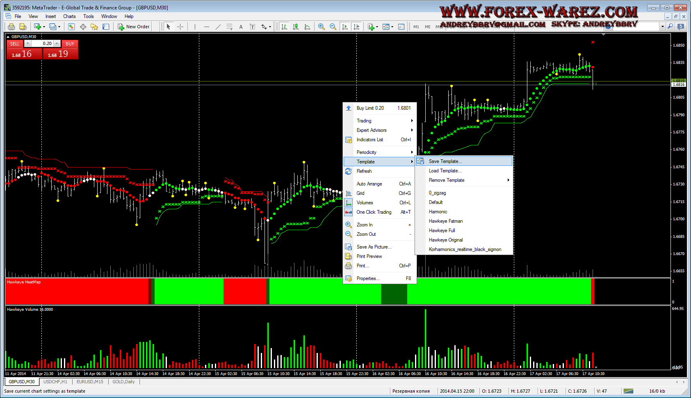Toggle Volumes in the chart context menu
This screenshot has height=398, width=691.
365,203
